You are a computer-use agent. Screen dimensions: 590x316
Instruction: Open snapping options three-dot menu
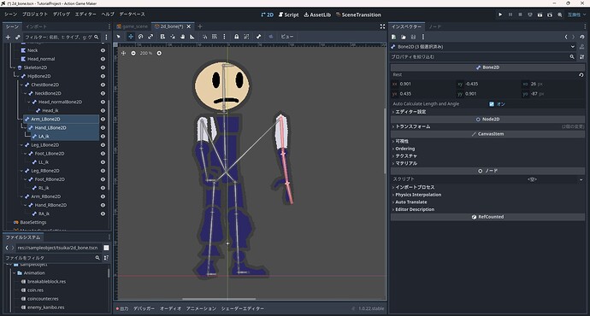224,37
